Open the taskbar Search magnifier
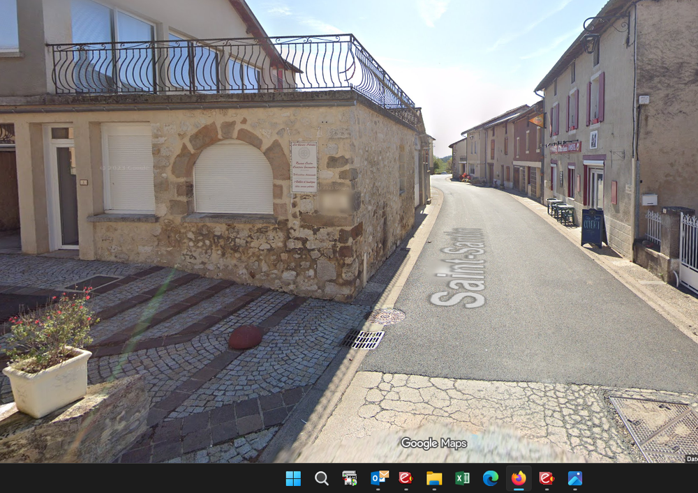 (322, 478)
